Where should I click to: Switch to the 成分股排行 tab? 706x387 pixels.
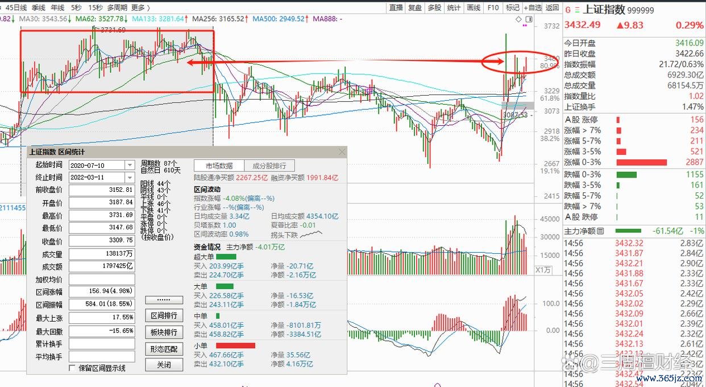tap(270, 166)
